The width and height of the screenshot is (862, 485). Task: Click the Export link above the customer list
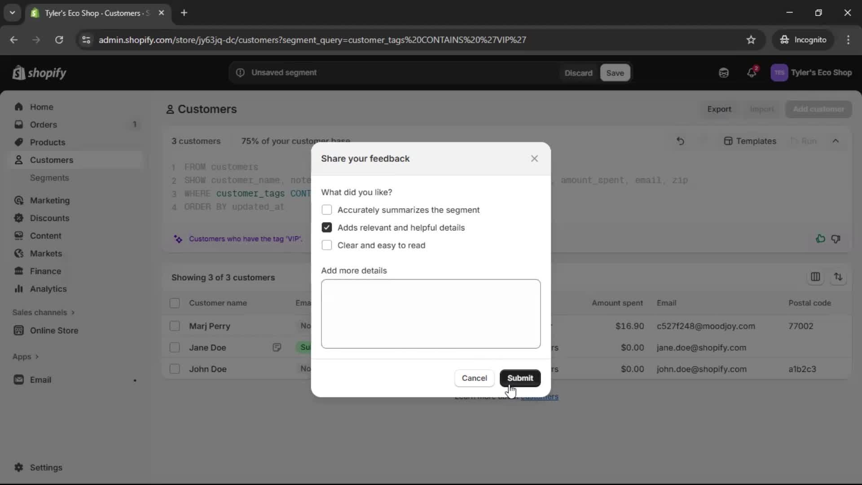coord(719,109)
